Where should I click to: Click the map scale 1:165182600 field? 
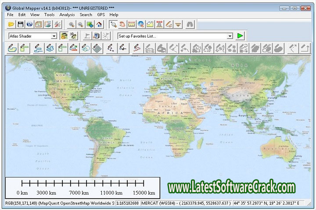click(128, 203)
